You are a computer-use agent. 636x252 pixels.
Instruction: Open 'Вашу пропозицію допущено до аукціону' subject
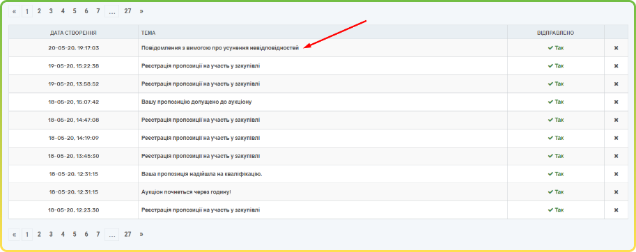(196, 102)
